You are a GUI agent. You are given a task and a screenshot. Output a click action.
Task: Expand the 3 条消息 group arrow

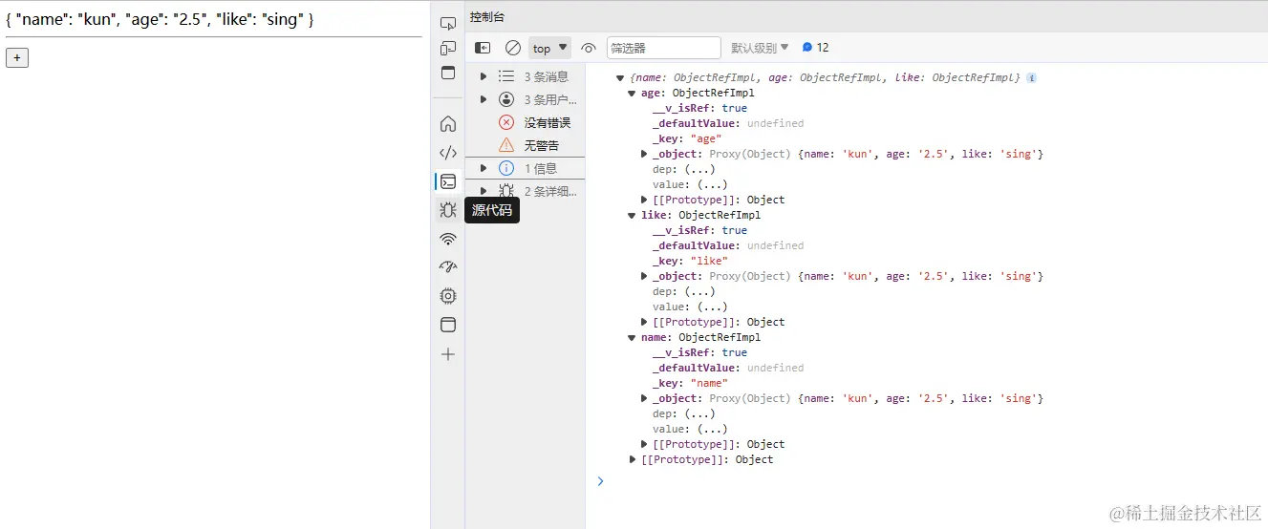coord(484,76)
